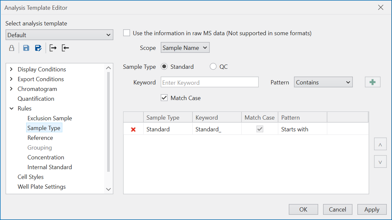The image size is (392, 220).
Task: Click the save-as pencil disk icon
Action: tap(38, 48)
